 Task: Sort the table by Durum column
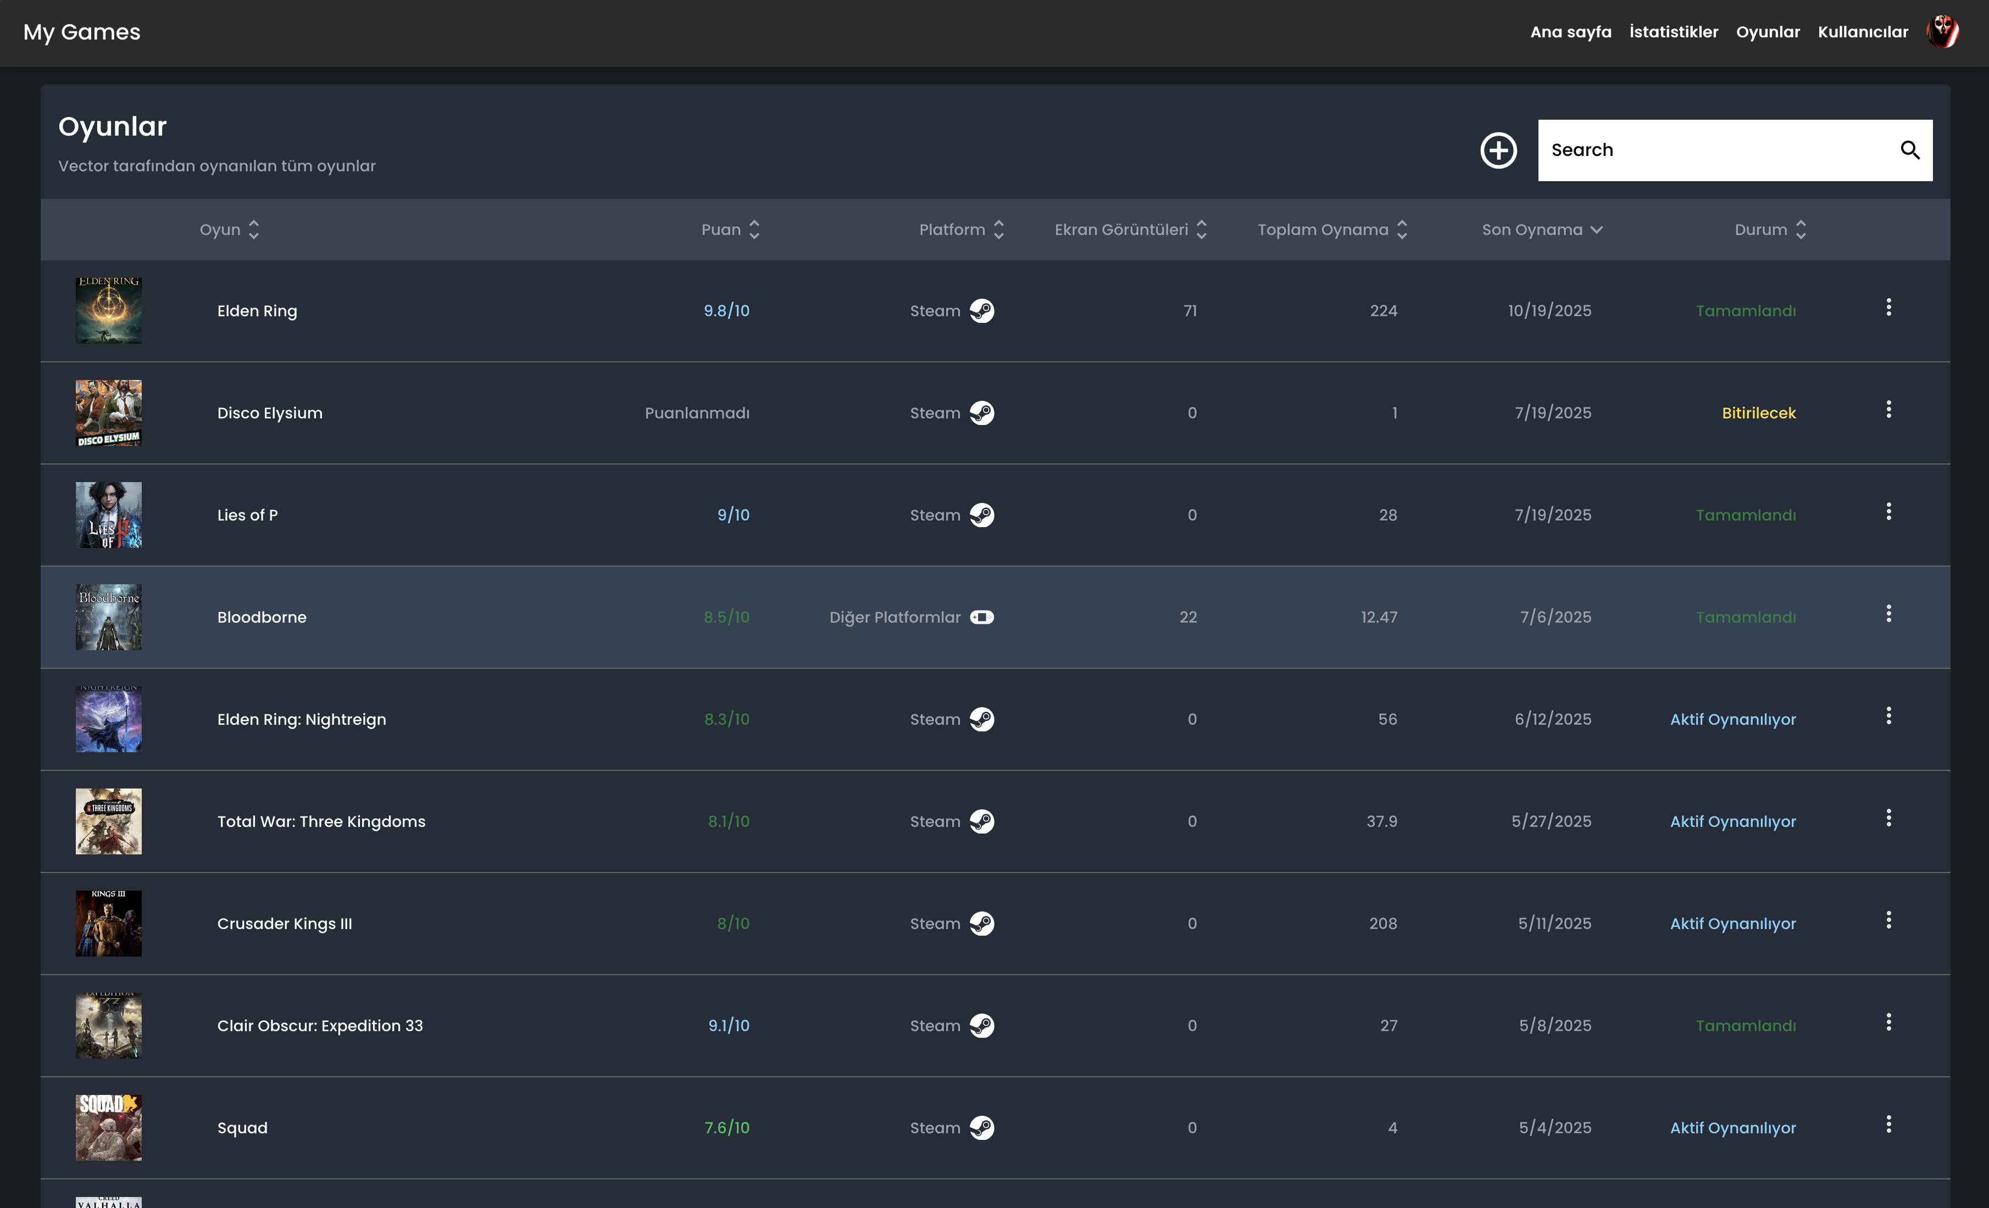click(x=1770, y=230)
